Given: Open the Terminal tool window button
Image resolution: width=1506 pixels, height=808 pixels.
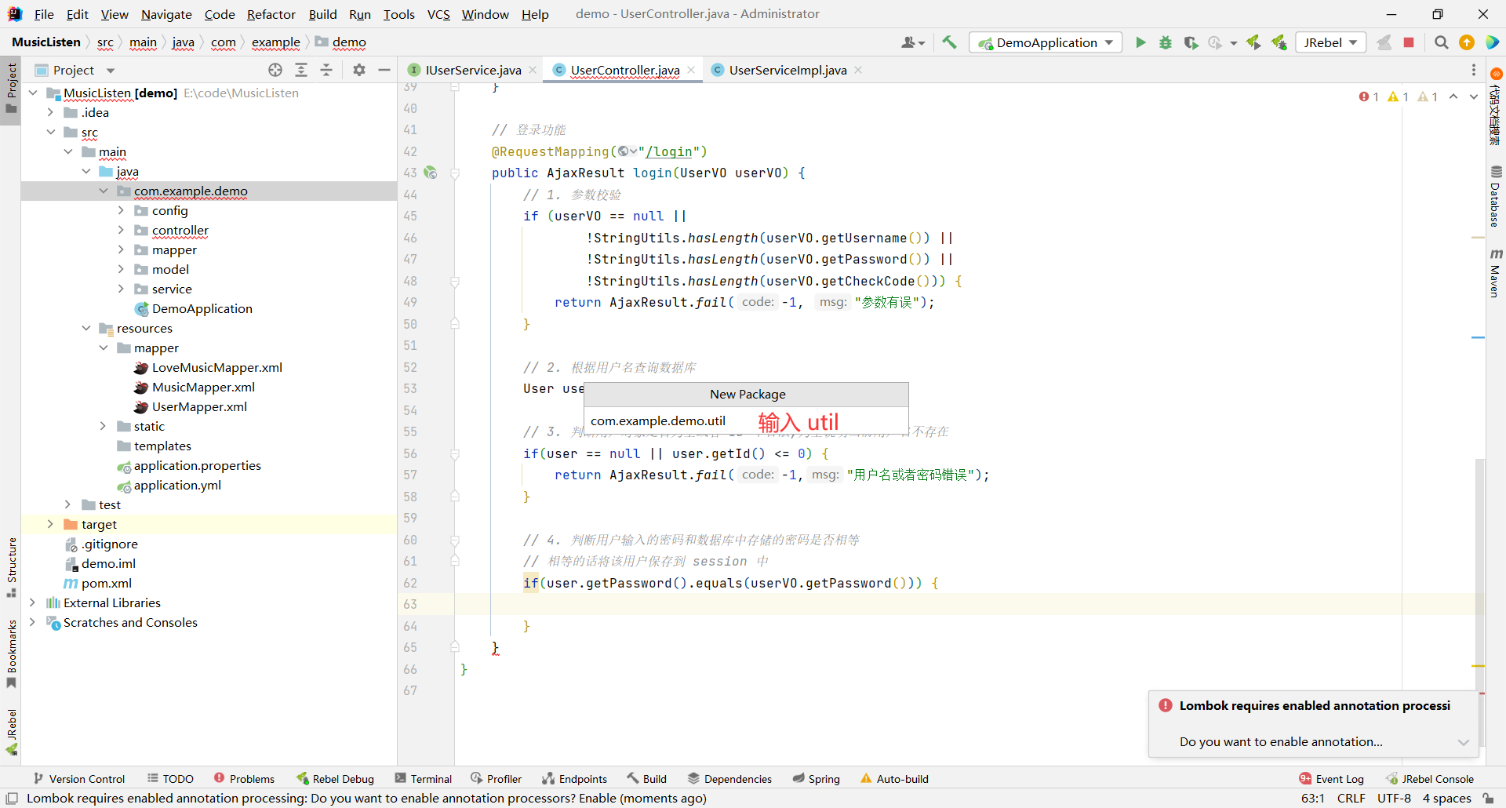Looking at the screenshot, I should [x=424, y=778].
